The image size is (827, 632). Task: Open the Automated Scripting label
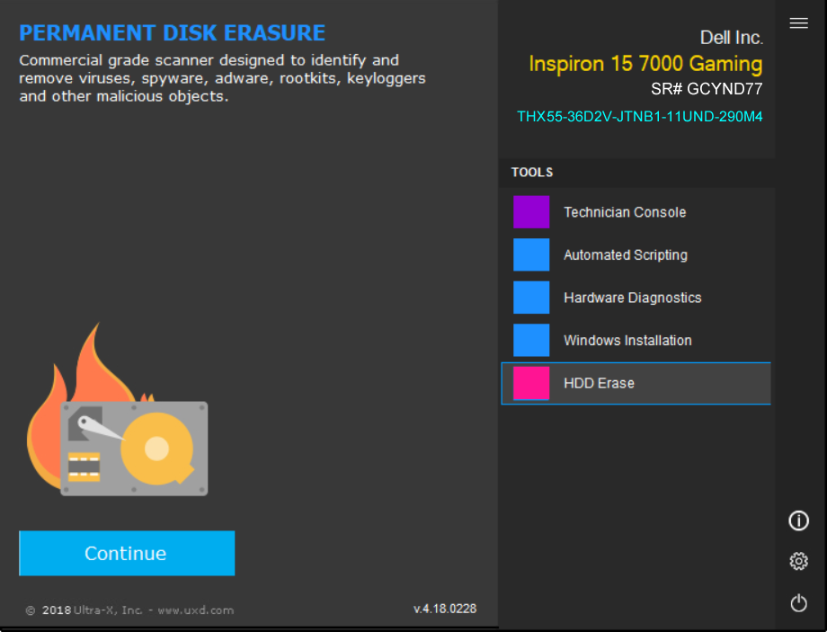coord(626,255)
